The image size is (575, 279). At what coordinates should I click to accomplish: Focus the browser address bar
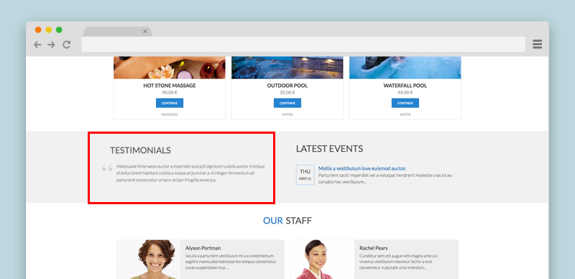[303, 45]
